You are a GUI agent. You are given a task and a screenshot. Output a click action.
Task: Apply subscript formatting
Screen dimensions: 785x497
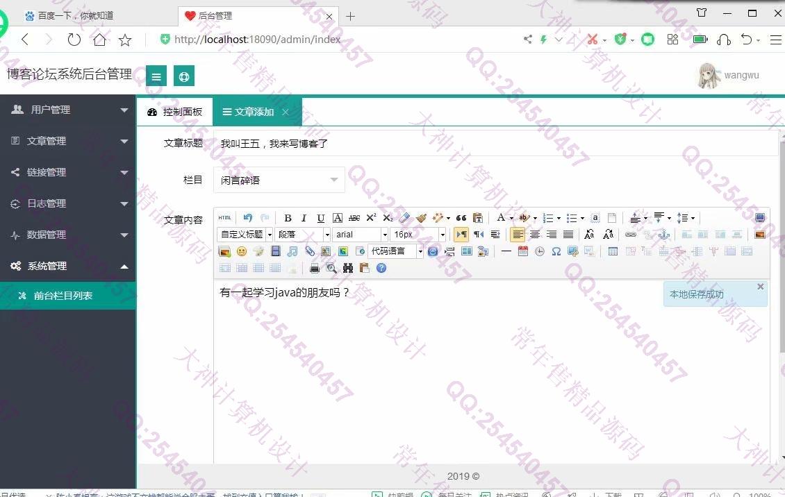pos(388,217)
